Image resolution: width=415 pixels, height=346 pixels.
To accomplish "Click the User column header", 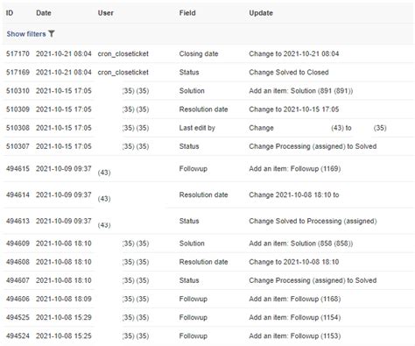I will [106, 13].
